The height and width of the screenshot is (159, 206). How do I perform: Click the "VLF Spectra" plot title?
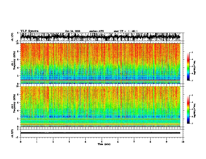coord(29,31)
